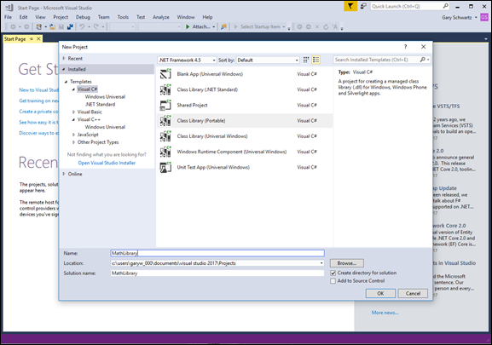This screenshot has height=345, width=492.
Task: Click the Unit Test App template icon
Action: click(x=165, y=167)
